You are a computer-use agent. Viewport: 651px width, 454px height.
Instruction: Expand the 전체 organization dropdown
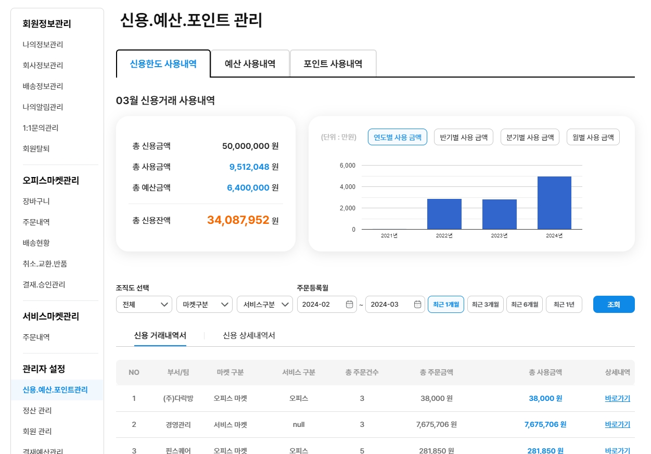point(144,305)
